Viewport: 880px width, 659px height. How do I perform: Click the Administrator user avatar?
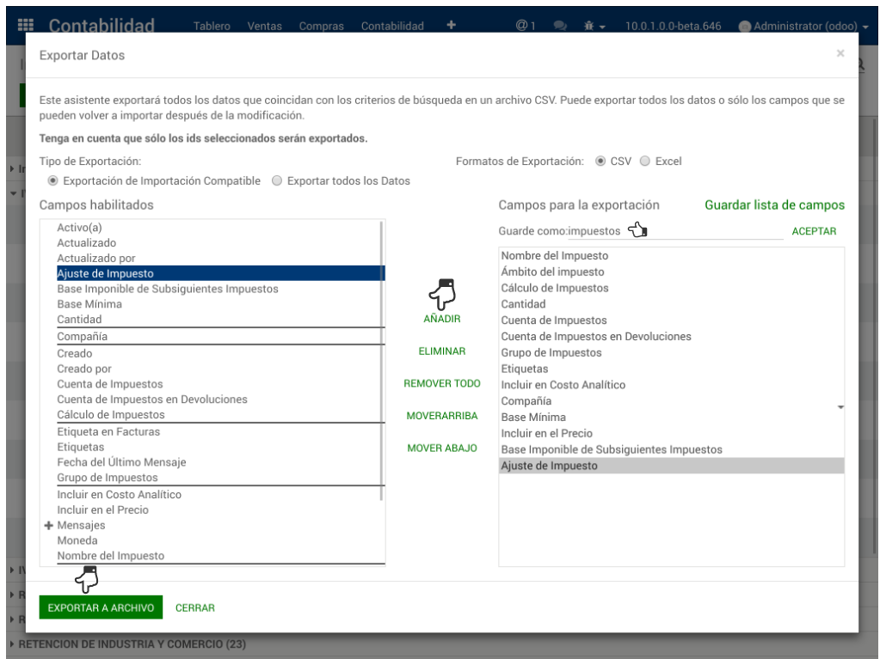click(x=745, y=27)
